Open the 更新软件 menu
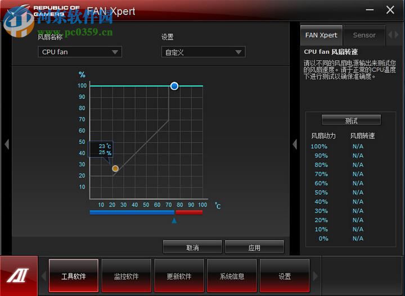405x296 pixels. (x=179, y=276)
